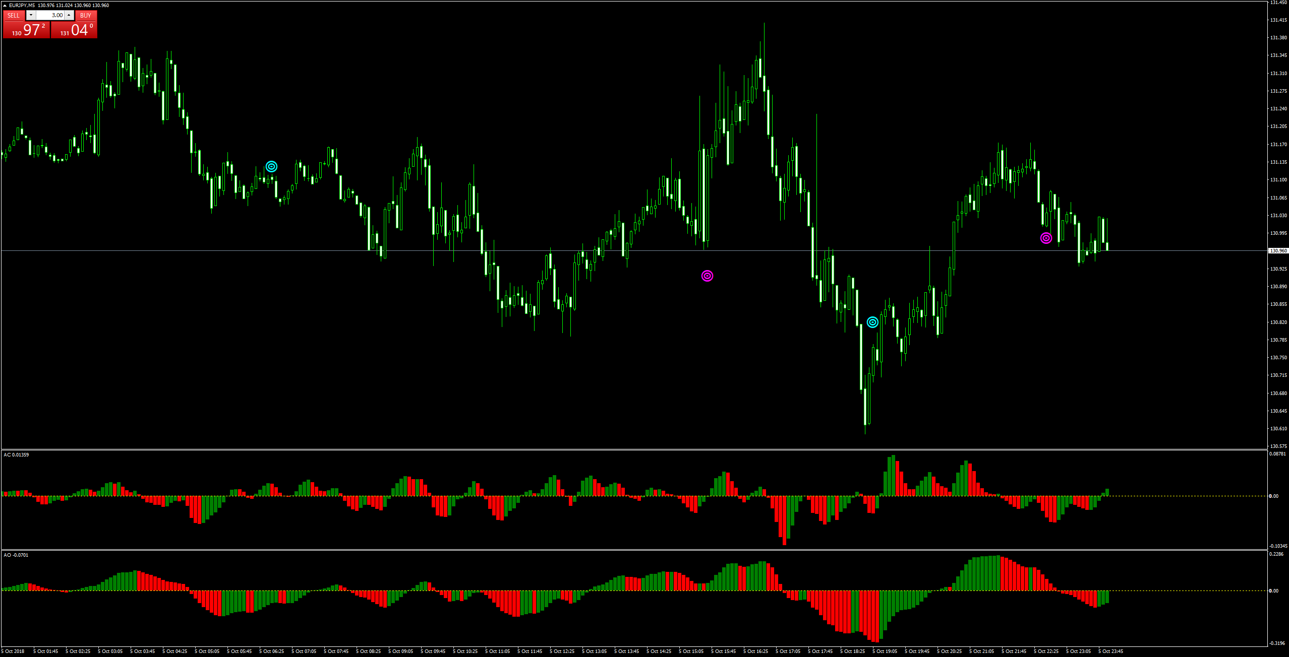Collapse the one-click trading panel triangle
The height and width of the screenshot is (657, 1289).
[x=5, y=5]
